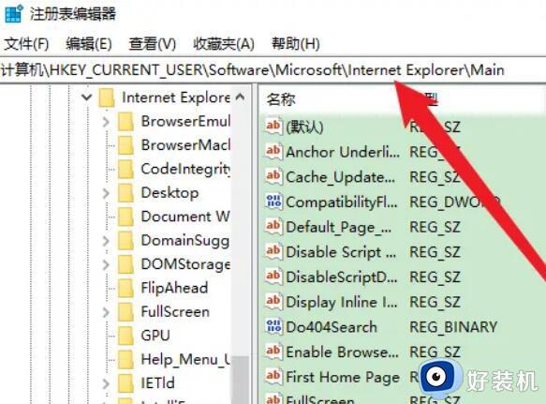Viewport: 546px width, 404px height.
Task: Select the IETld folder icon
Action: coord(125,383)
